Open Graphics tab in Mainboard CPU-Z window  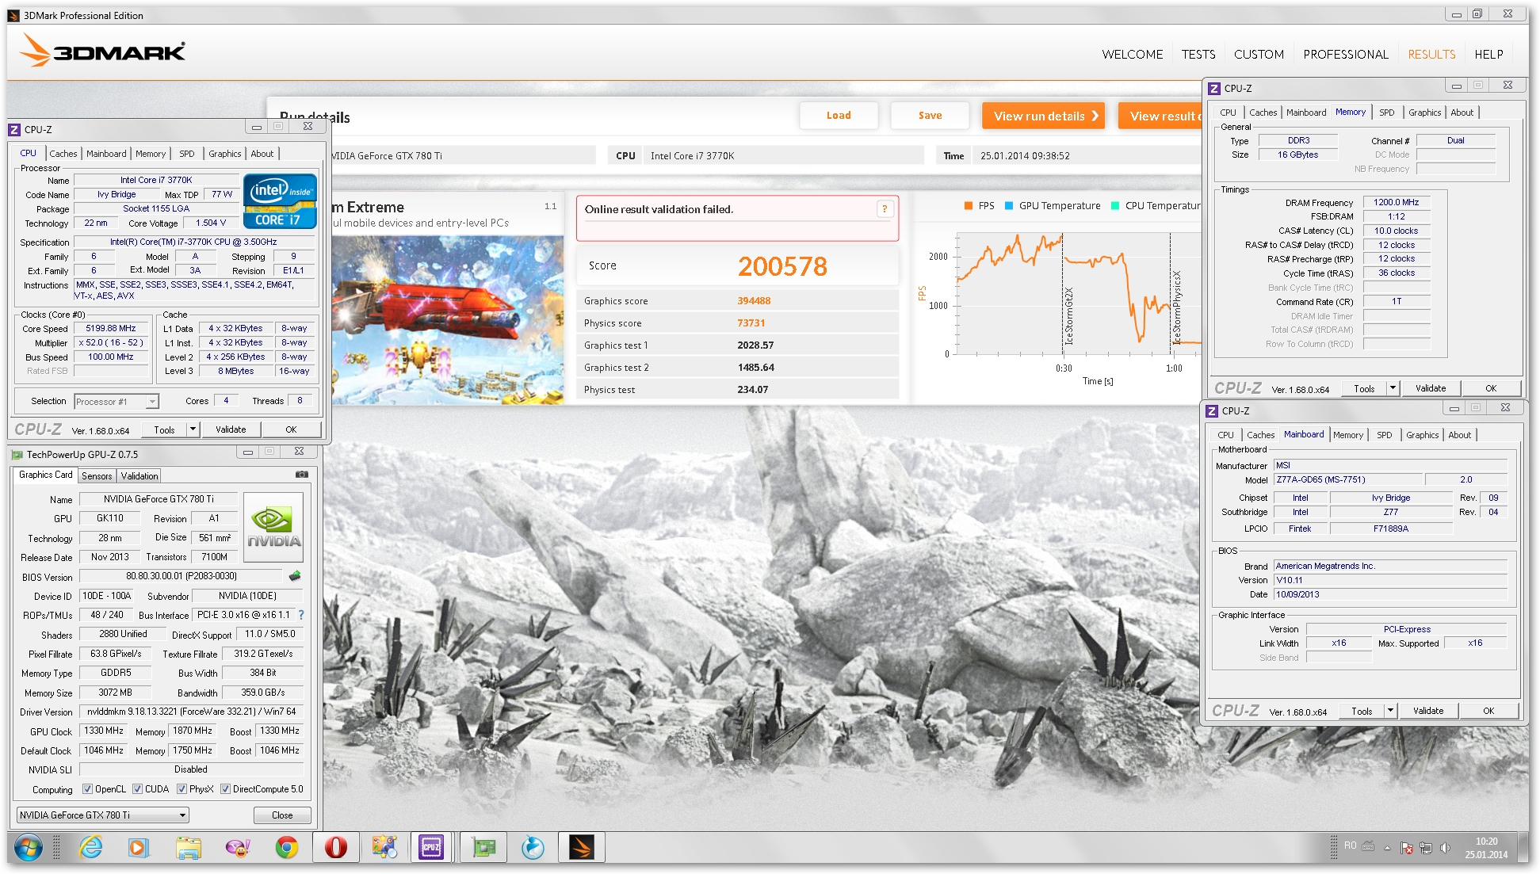coord(1422,435)
